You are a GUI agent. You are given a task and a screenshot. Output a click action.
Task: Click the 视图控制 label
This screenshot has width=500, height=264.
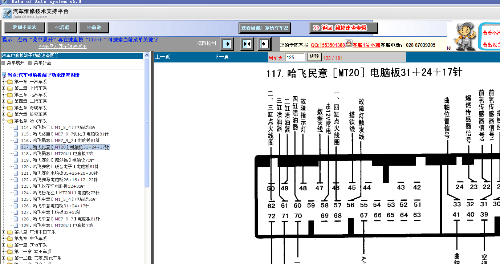click(x=207, y=44)
